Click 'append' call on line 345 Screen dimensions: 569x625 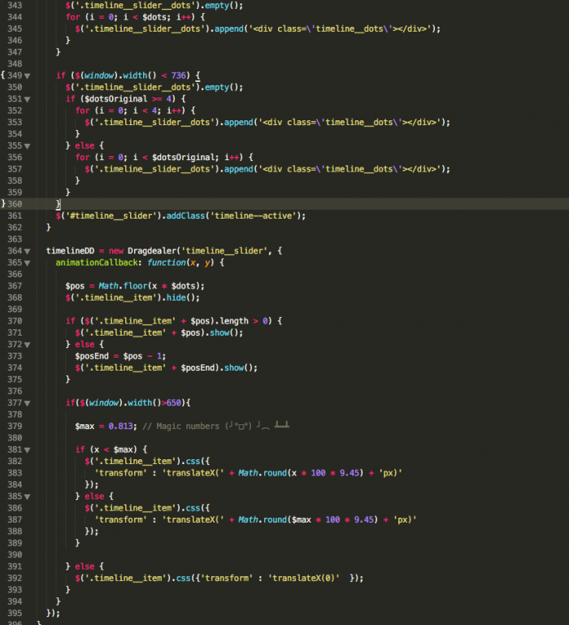click(229, 28)
